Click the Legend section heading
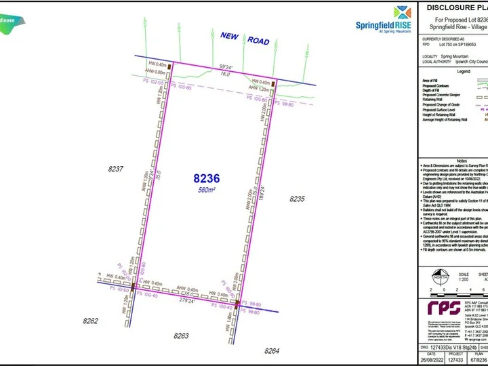Image resolution: width=488 pixels, height=366 pixels. point(464,70)
